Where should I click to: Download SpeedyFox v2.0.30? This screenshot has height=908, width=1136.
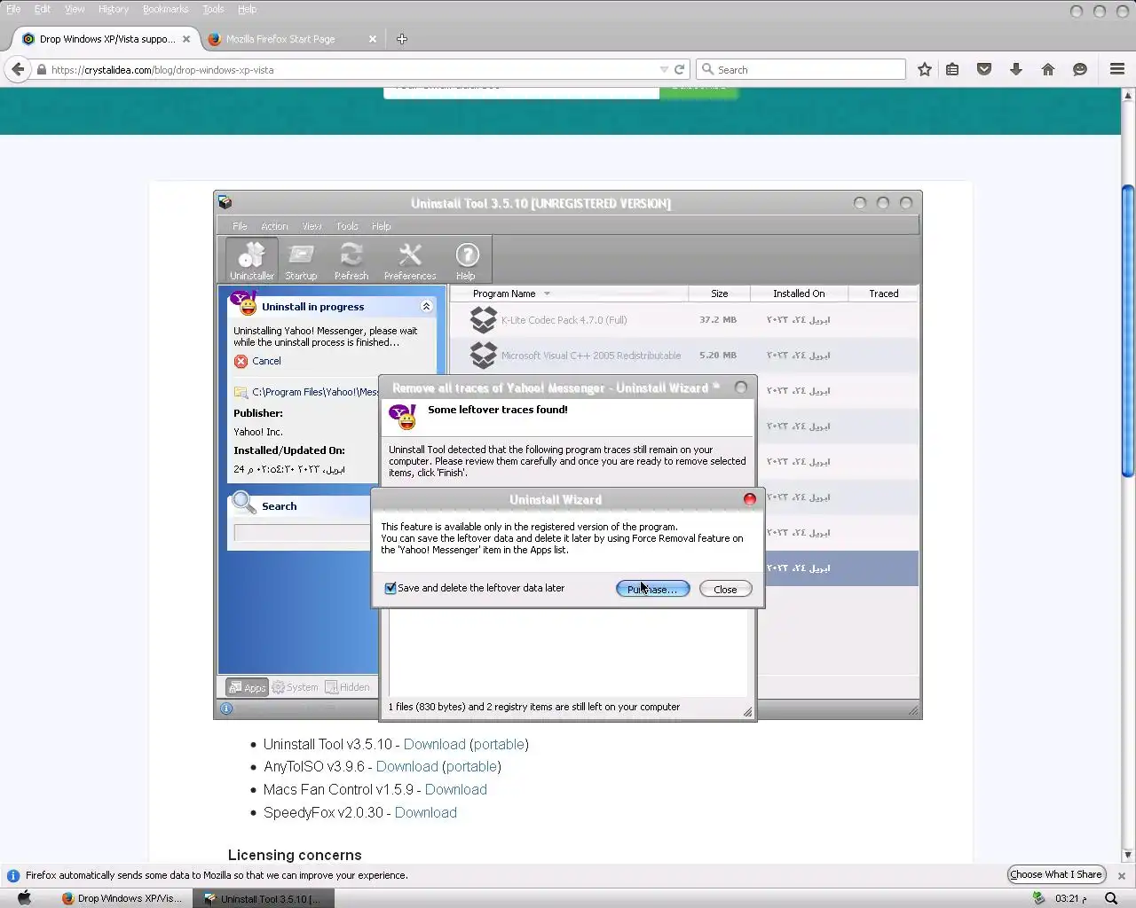425,812
